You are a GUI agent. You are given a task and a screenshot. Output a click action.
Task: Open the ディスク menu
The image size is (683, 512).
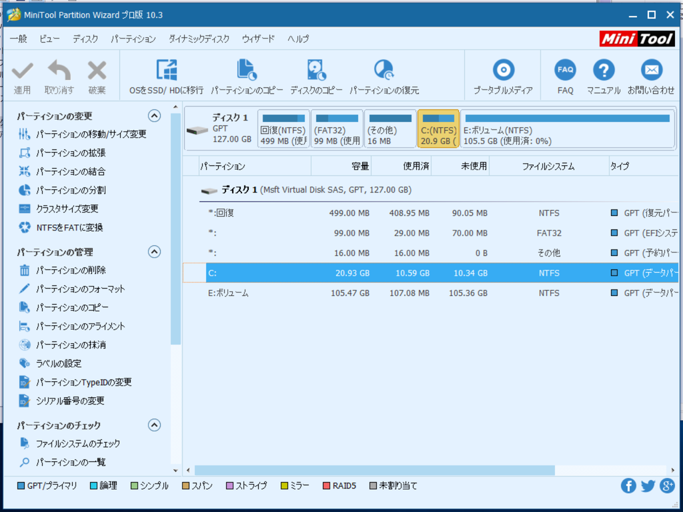click(85, 39)
